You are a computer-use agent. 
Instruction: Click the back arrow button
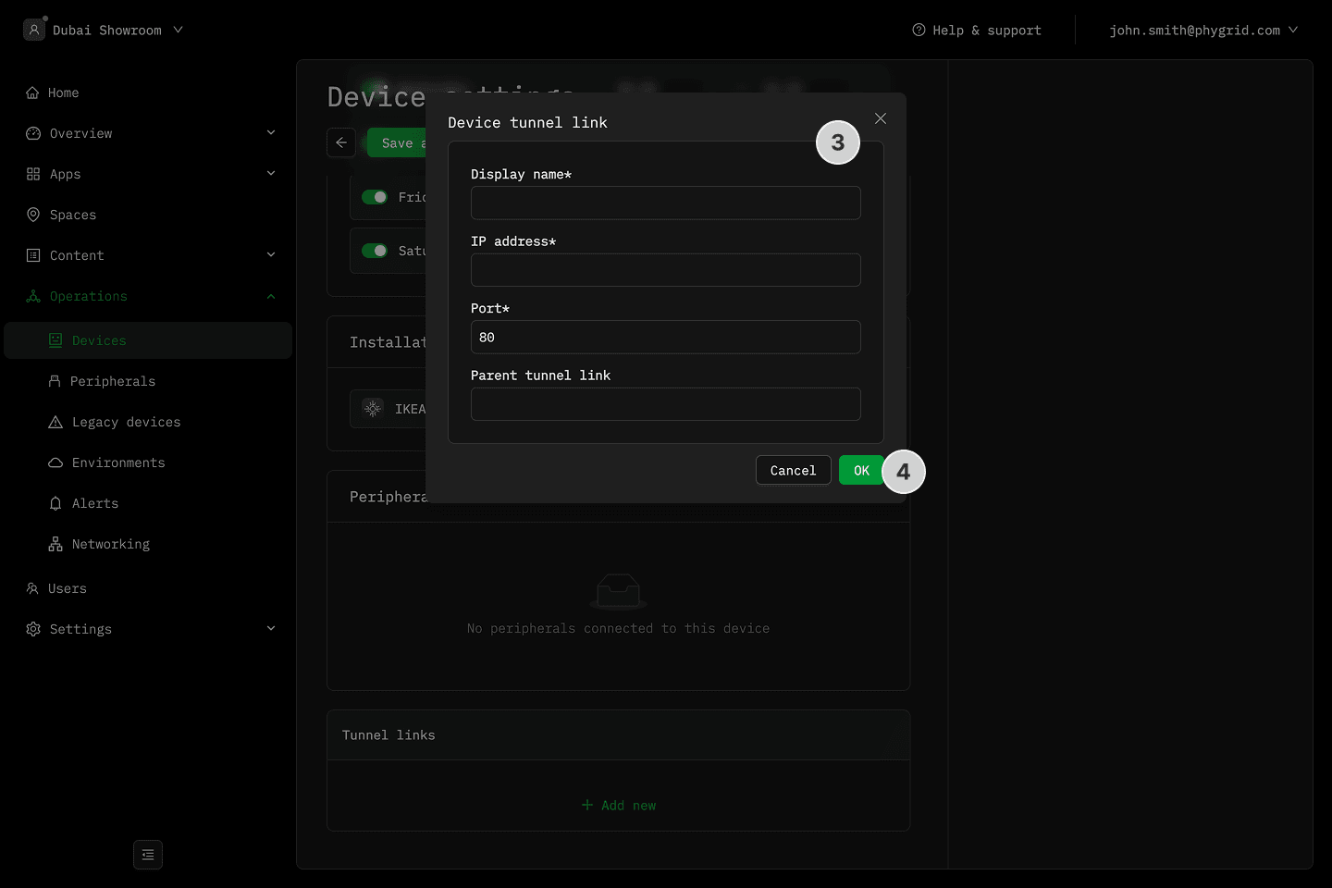pyautogui.click(x=341, y=142)
